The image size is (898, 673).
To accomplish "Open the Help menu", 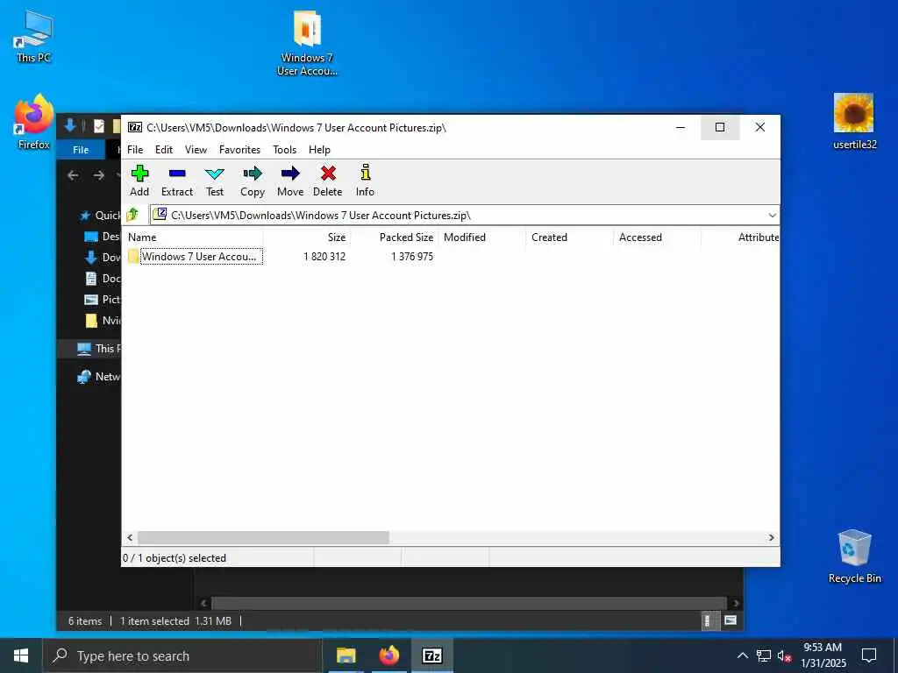I will (319, 149).
